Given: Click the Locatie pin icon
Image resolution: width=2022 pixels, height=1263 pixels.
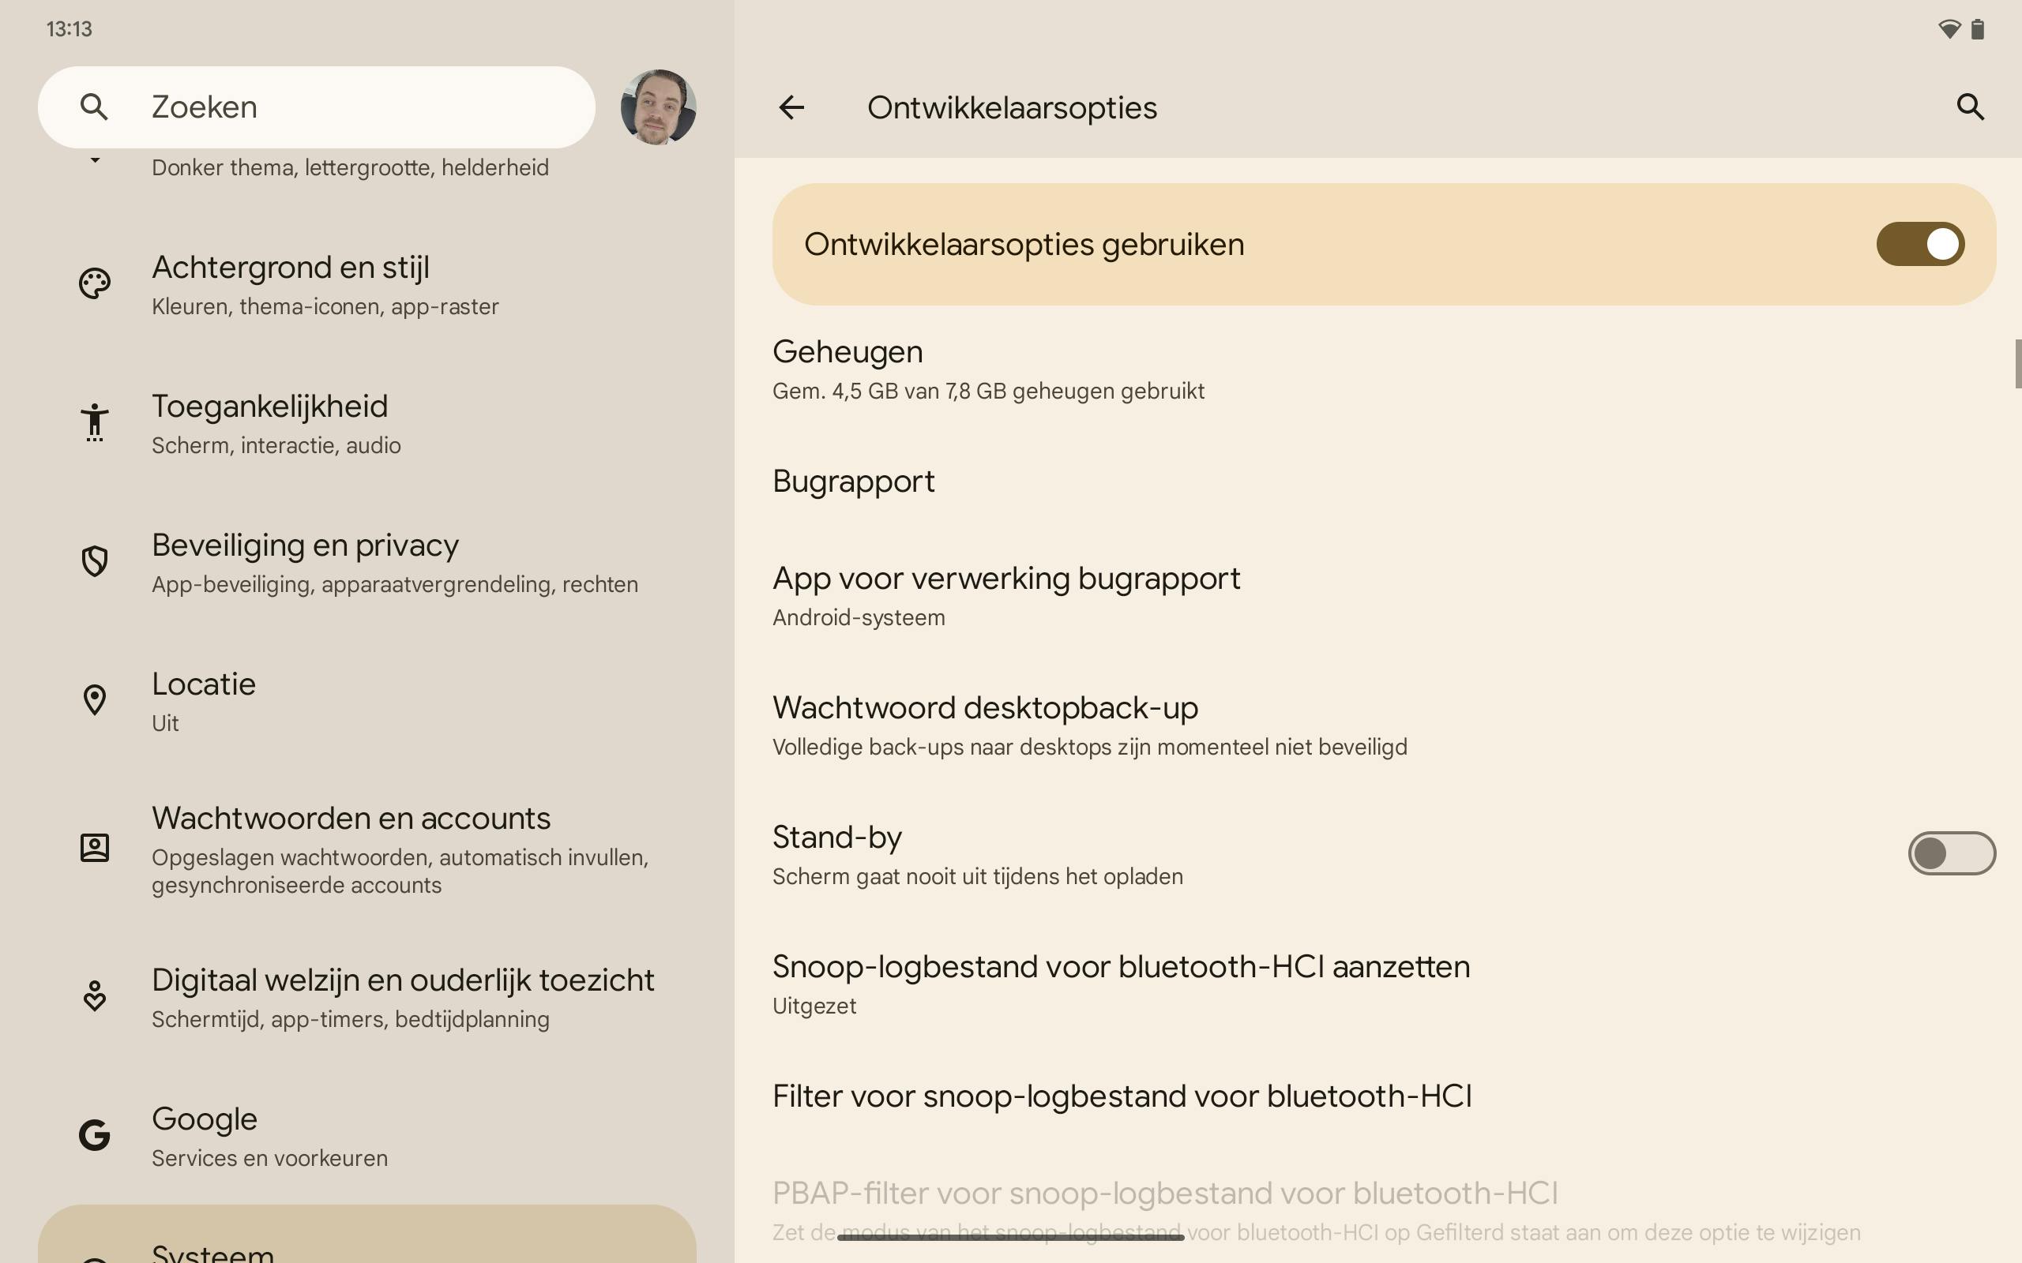Looking at the screenshot, I should pos(95,700).
